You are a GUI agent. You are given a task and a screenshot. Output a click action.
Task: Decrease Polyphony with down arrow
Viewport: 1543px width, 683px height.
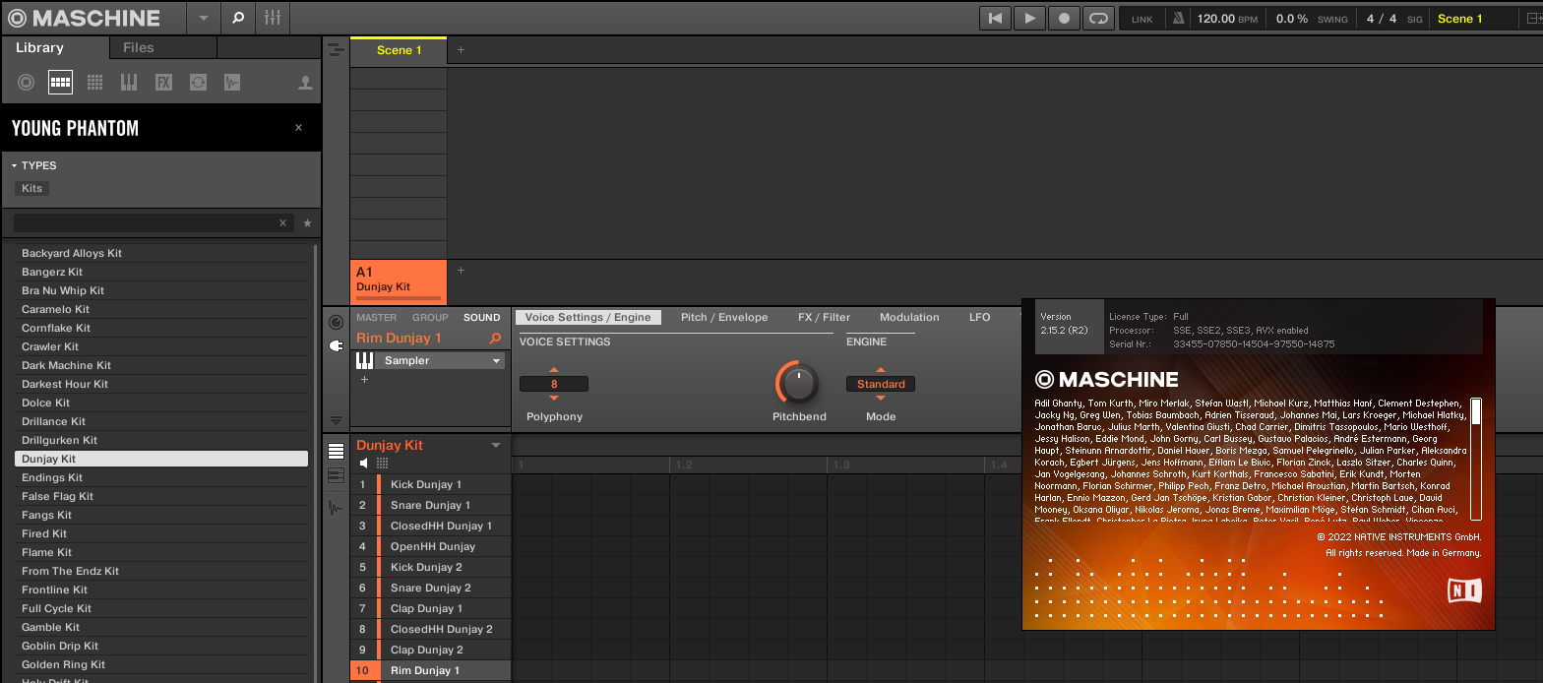click(554, 398)
